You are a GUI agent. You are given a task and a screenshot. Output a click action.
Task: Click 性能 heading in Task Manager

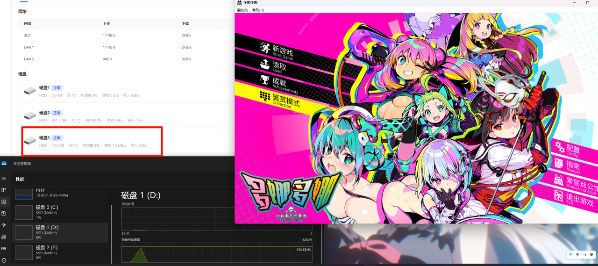pos(20,179)
